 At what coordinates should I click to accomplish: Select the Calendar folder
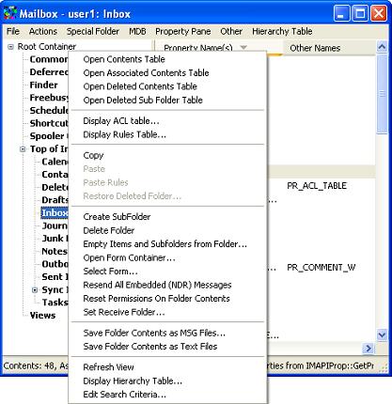click(55, 162)
